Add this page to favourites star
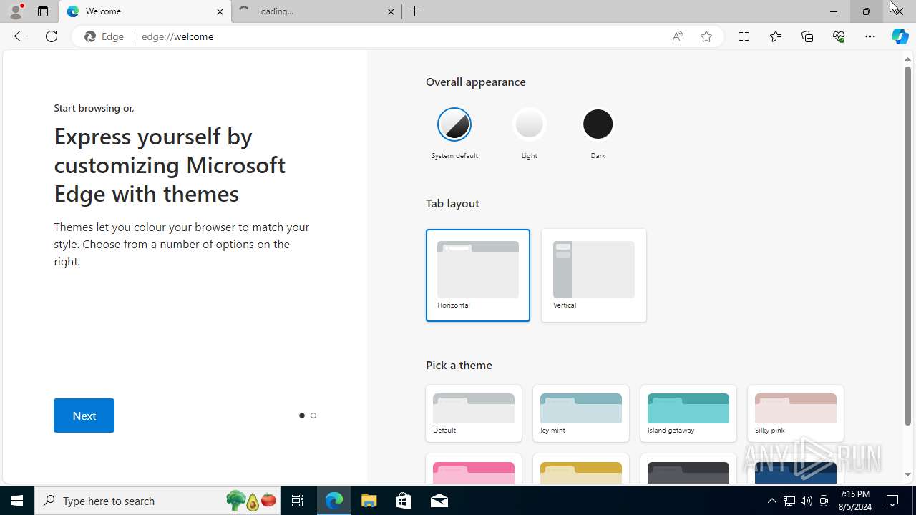916x515 pixels. coord(706,36)
